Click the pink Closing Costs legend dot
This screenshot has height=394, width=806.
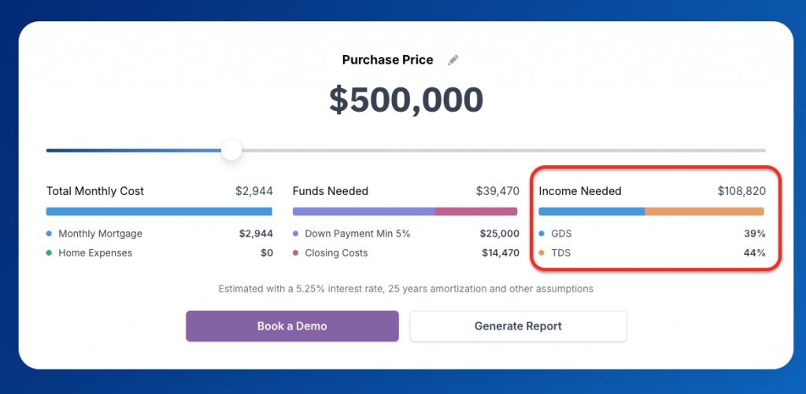coord(296,252)
